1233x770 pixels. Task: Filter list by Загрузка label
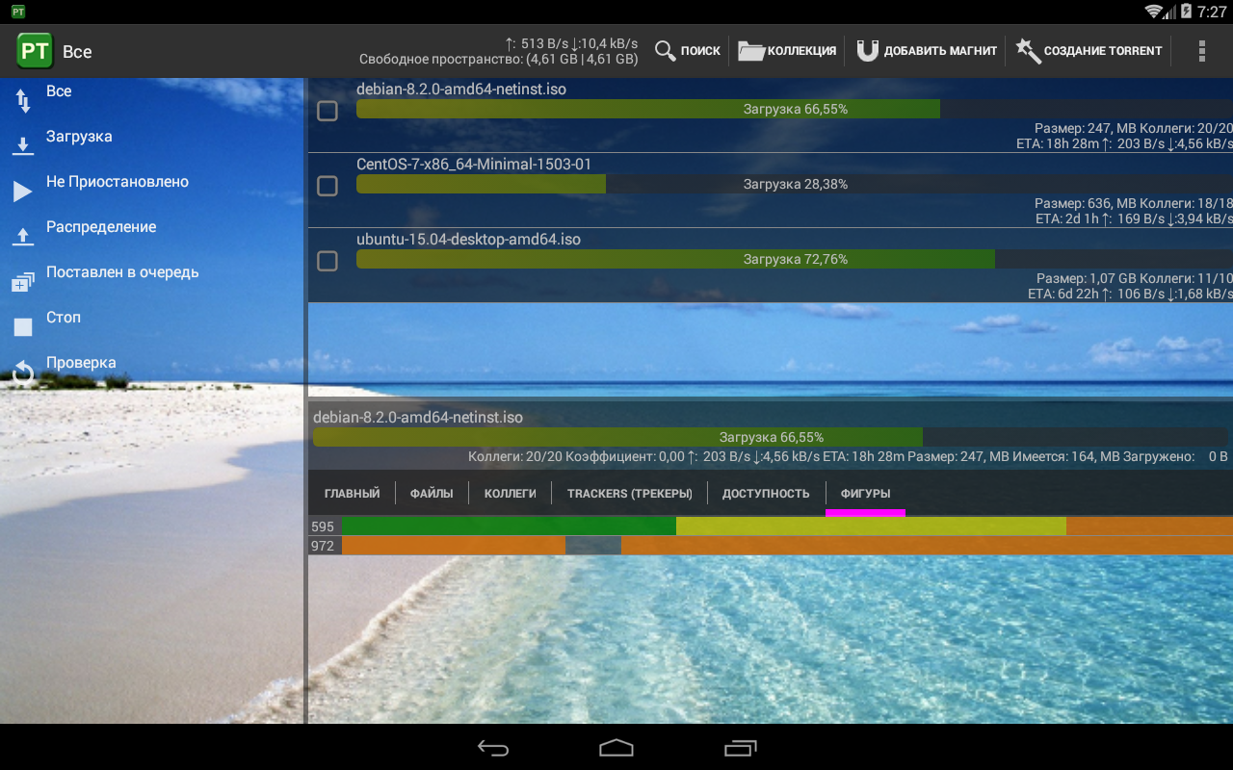pyautogui.click(x=79, y=137)
